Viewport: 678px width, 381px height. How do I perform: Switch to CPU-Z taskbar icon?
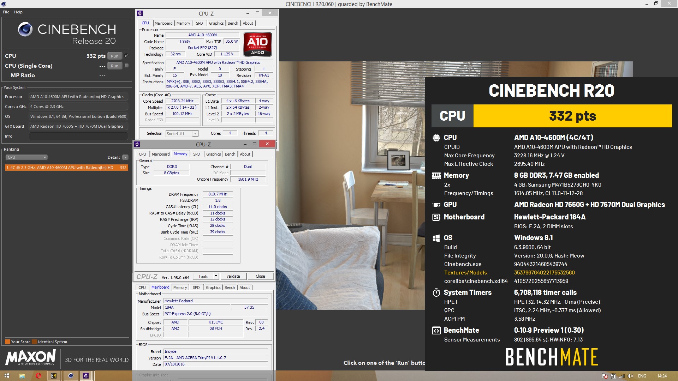point(86,376)
